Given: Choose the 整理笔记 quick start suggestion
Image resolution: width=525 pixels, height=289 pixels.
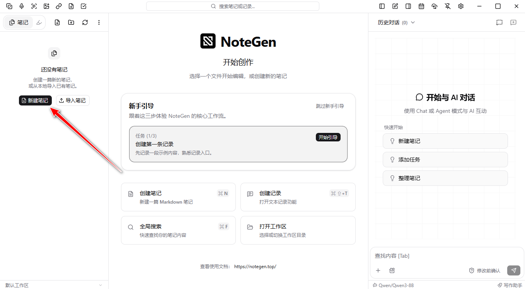Looking at the screenshot, I should tap(445, 178).
